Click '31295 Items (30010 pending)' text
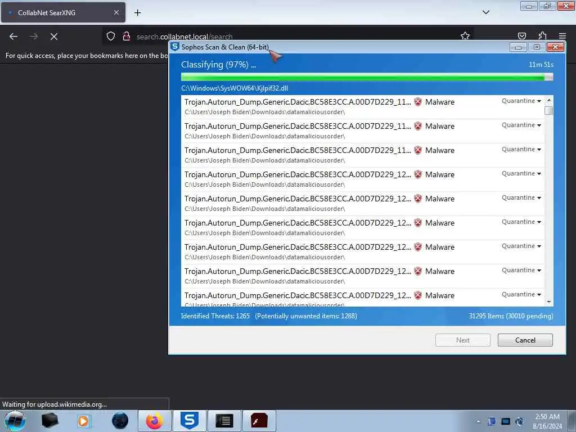 pyautogui.click(x=511, y=316)
